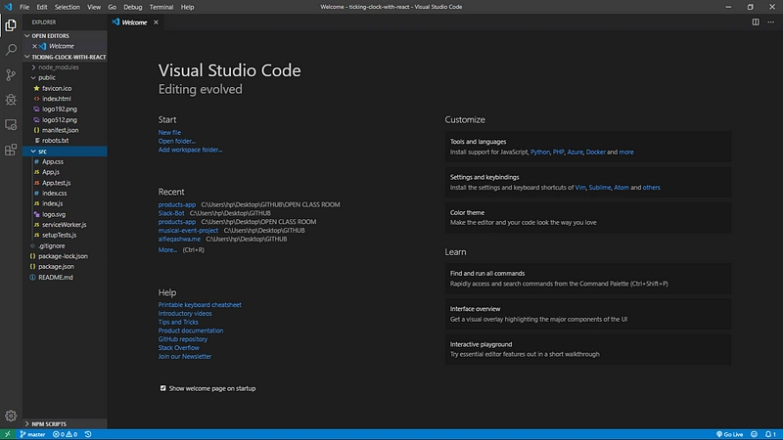Screen dimensions: 783x440
Task: Select the Welcome editor tab
Action: 134,22
